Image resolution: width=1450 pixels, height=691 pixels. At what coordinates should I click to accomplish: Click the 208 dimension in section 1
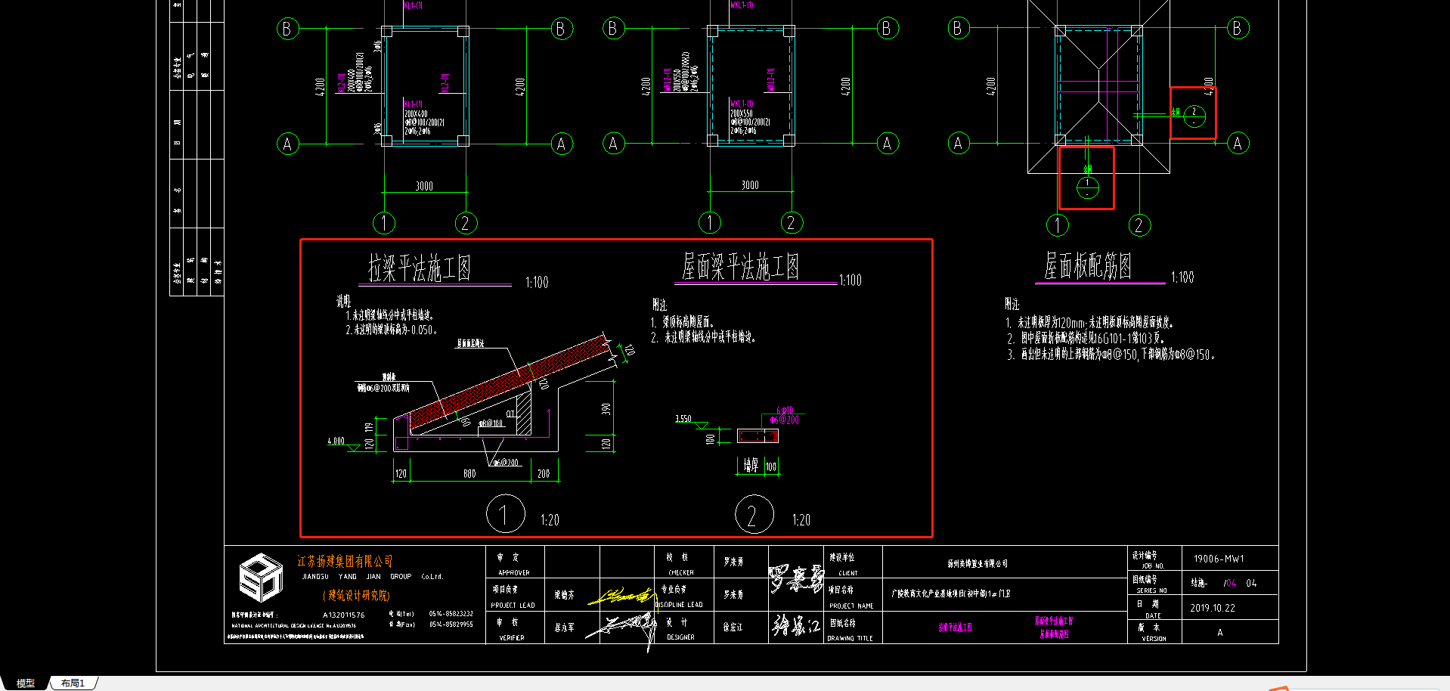pyautogui.click(x=544, y=474)
